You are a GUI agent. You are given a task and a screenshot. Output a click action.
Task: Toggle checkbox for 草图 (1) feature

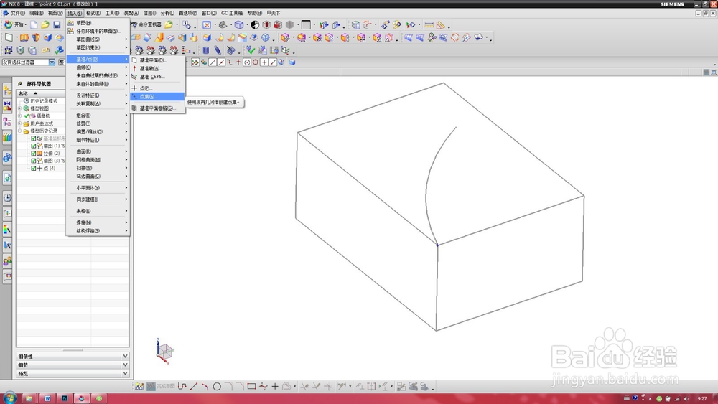(34, 146)
